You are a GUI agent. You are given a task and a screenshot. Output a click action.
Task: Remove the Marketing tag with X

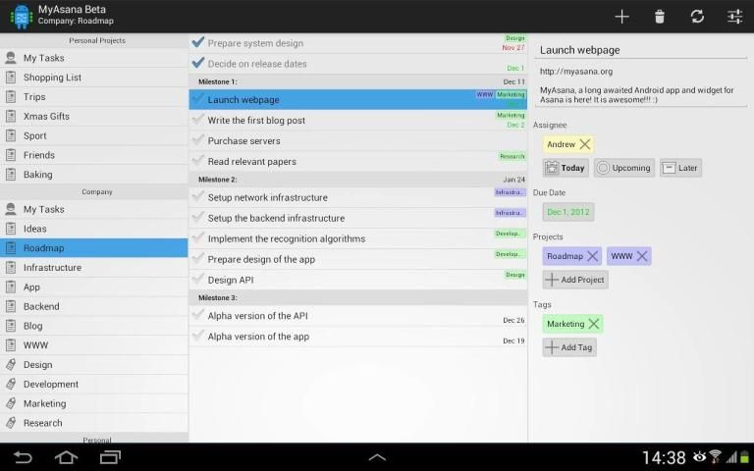tap(593, 324)
